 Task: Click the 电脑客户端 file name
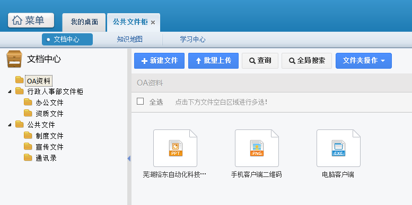tap(338, 174)
